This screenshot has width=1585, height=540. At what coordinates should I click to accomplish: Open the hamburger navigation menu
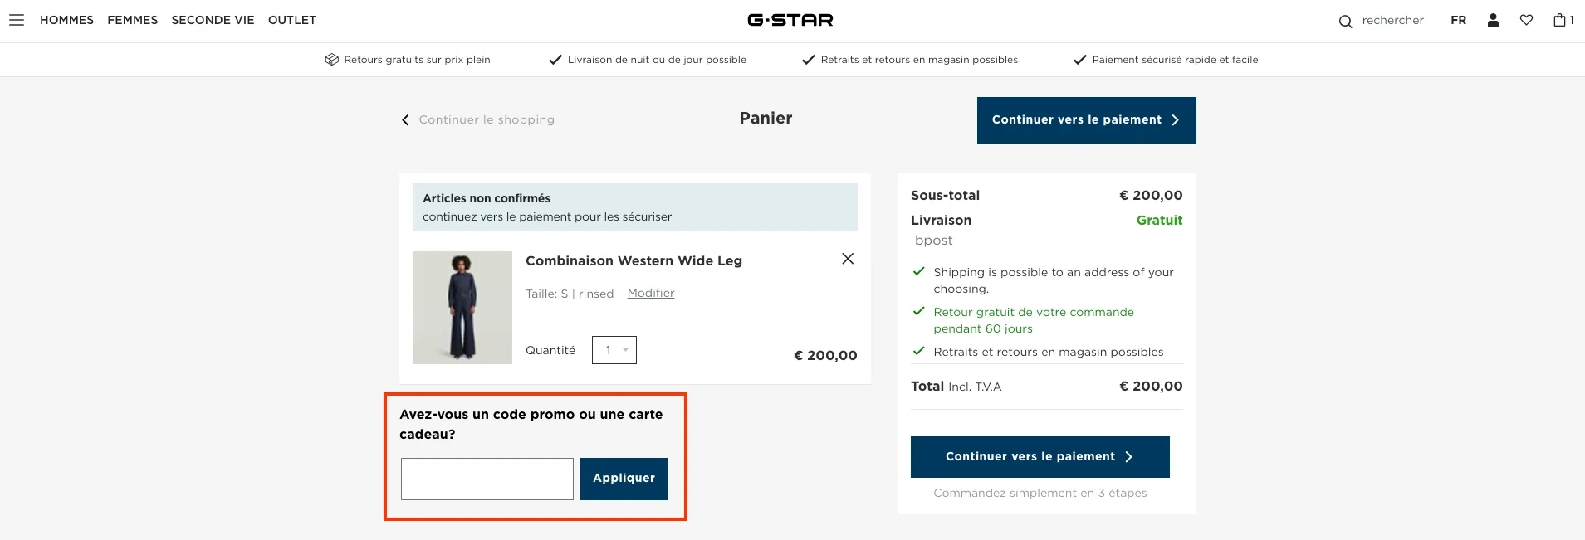(x=17, y=20)
